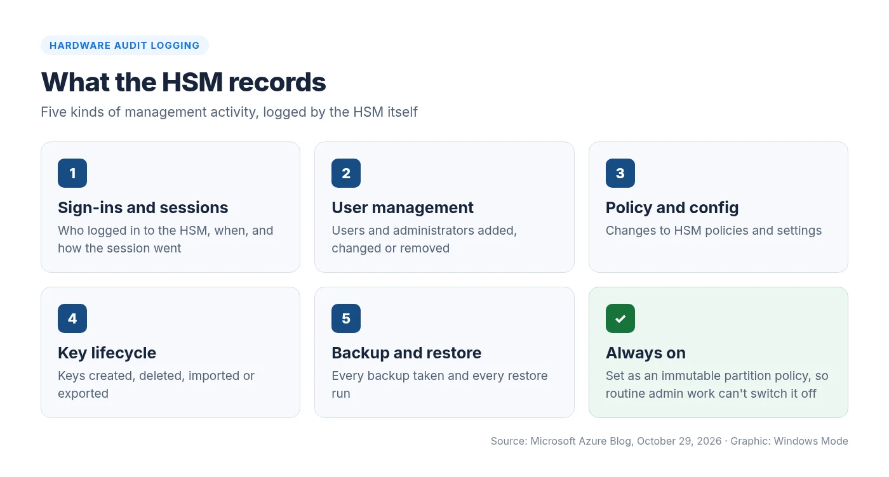Click the source credit line at bottom

click(669, 441)
